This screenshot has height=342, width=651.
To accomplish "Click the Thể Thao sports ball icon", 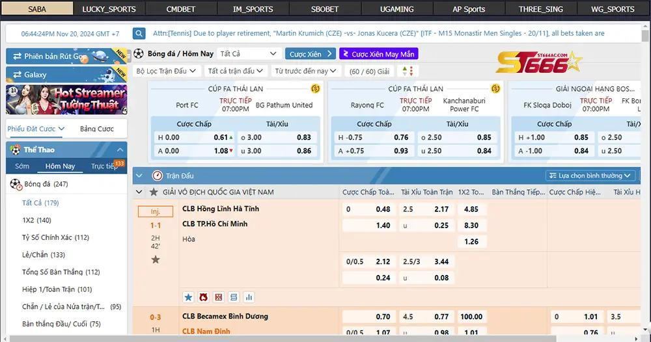I will point(16,150).
